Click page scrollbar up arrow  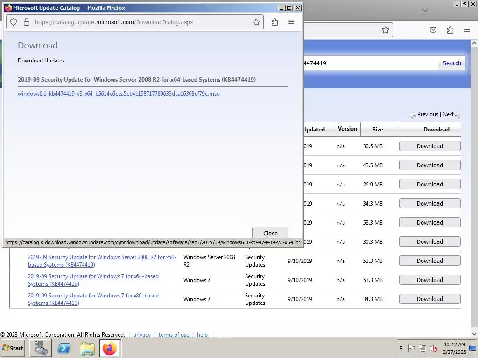tap(474, 43)
